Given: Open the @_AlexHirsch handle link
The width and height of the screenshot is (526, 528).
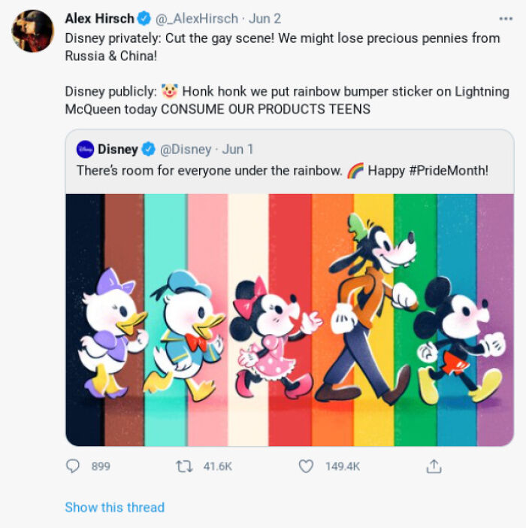Looking at the screenshot, I should coord(197,18).
